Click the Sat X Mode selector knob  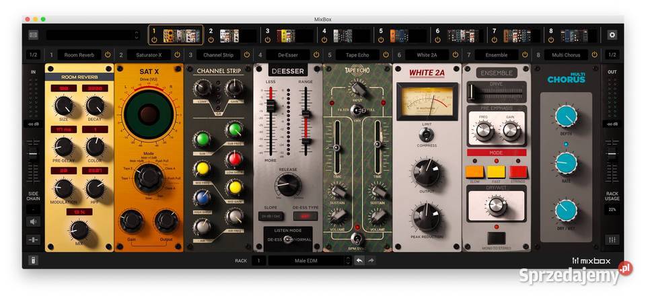[x=149, y=178]
